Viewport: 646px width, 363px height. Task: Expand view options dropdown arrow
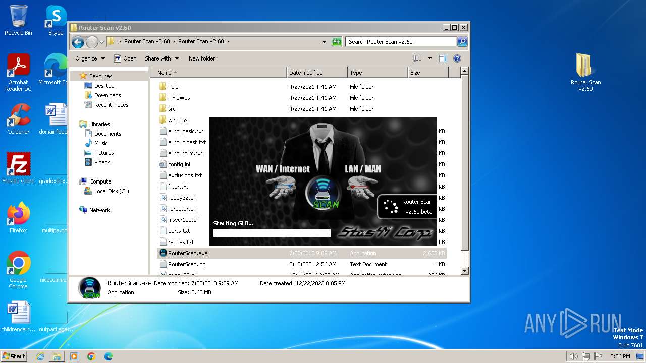[x=429, y=58]
